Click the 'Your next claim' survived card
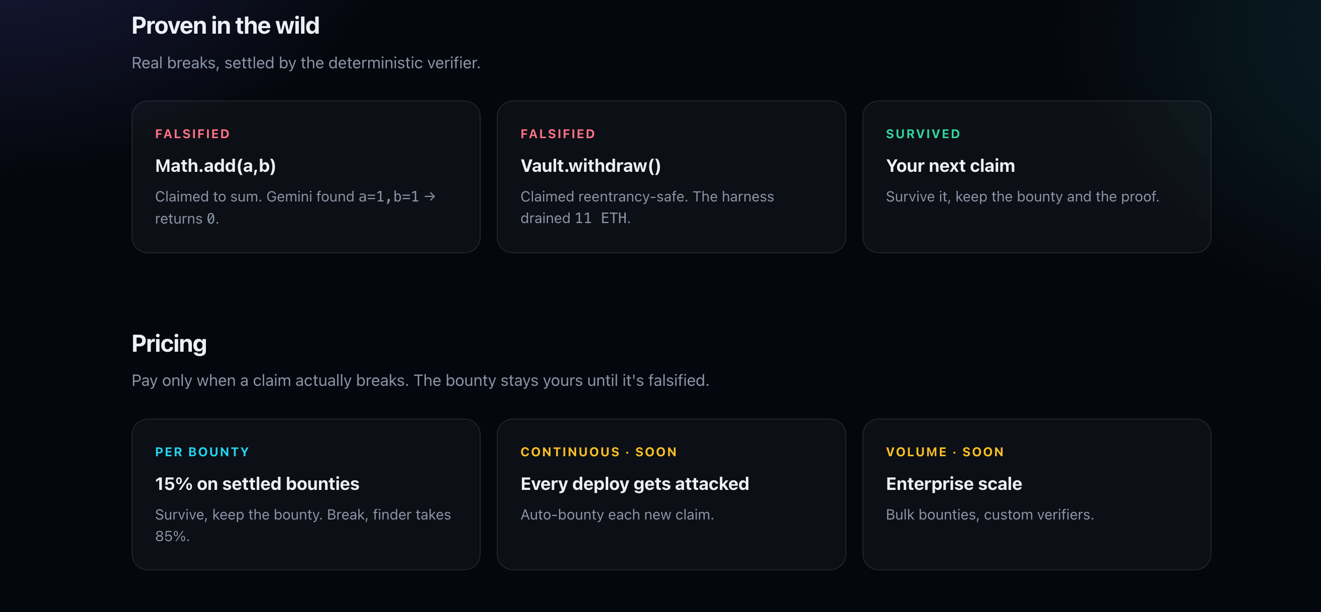Screen dimensions: 1321x612 pos(1036,176)
